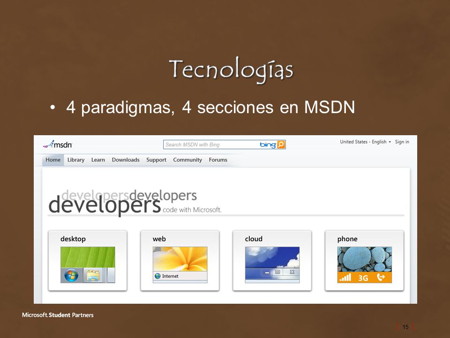Click the Internet globe icon in web card

(x=157, y=276)
